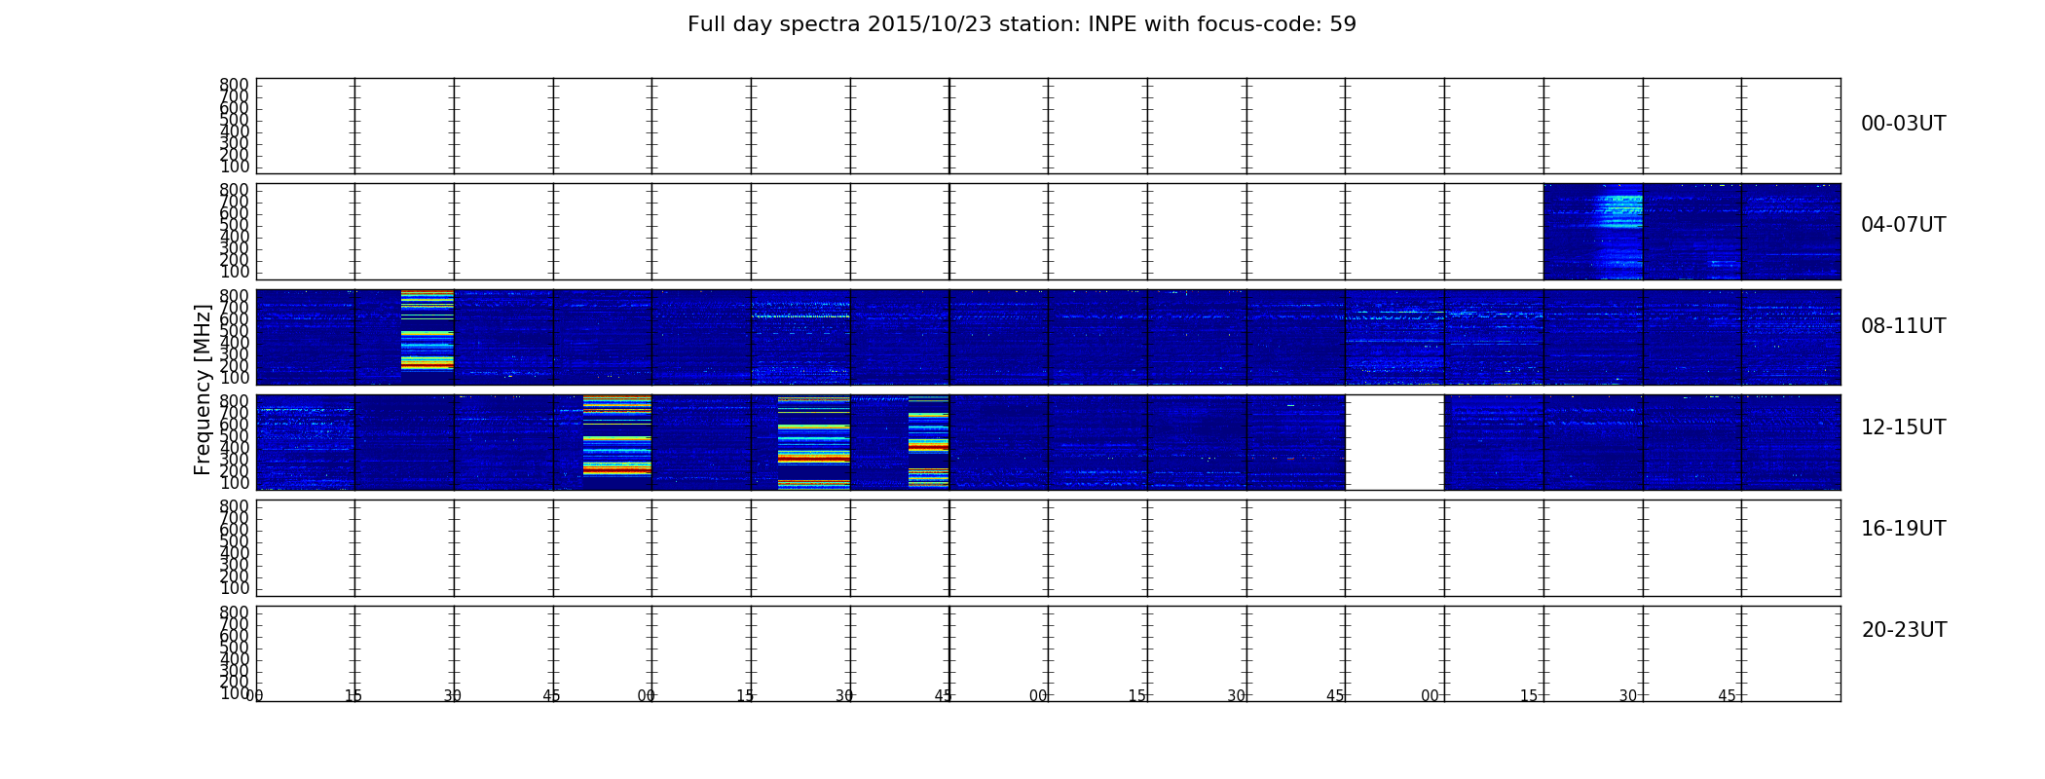The image size is (2045, 779).
Task: Click the white data gap in 12-15UT spectrum
Action: 1394,442
